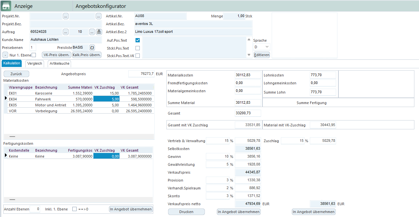Click the printer icon in Auftrag row

pyautogui.click(x=99, y=32)
